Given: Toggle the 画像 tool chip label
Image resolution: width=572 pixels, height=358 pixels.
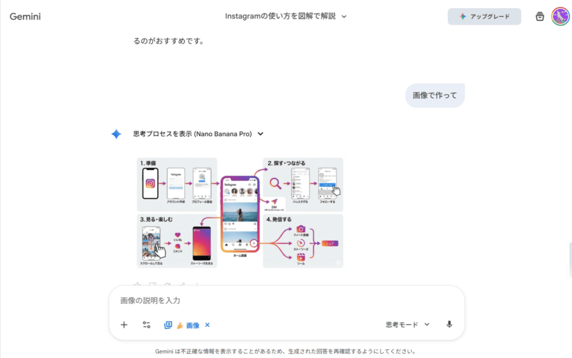Looking at the screenshot, I should (x=193, y=325).
